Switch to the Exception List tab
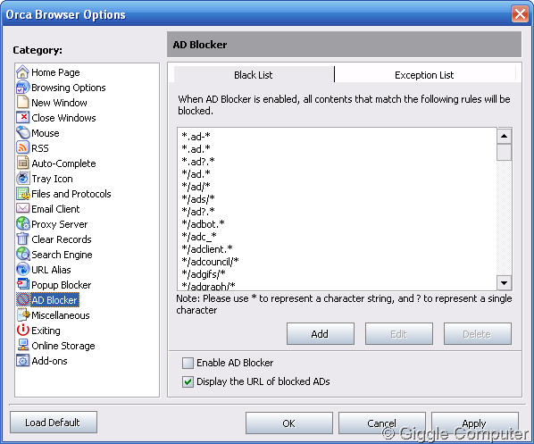This screenshot has height=444, width=534. click(x=424, y=75)
